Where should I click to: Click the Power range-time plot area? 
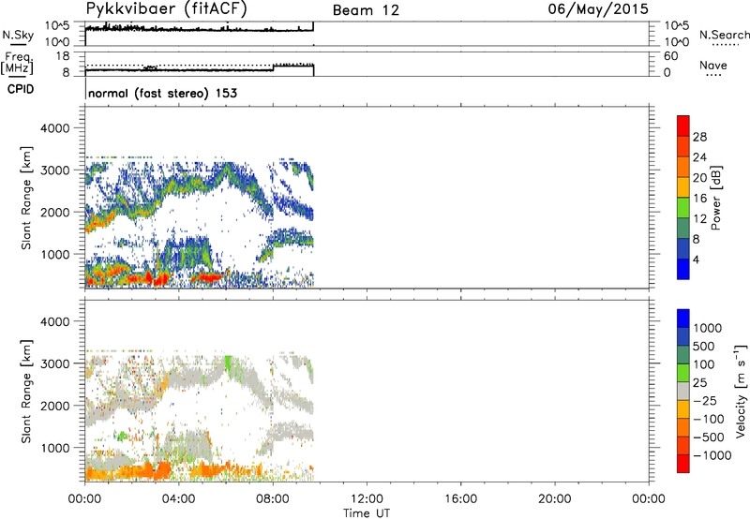click(367, 198)
